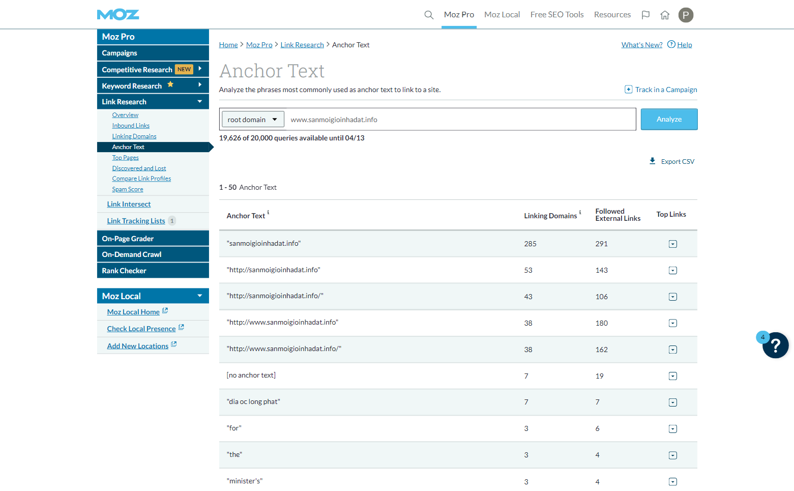794x491 pixels.
Task: Click the search magnifier icon in header
Action: (429, 15)
